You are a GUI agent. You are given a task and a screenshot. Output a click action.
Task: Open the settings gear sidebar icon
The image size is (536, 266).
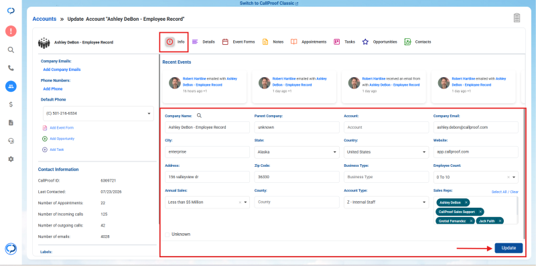(11, 159)
